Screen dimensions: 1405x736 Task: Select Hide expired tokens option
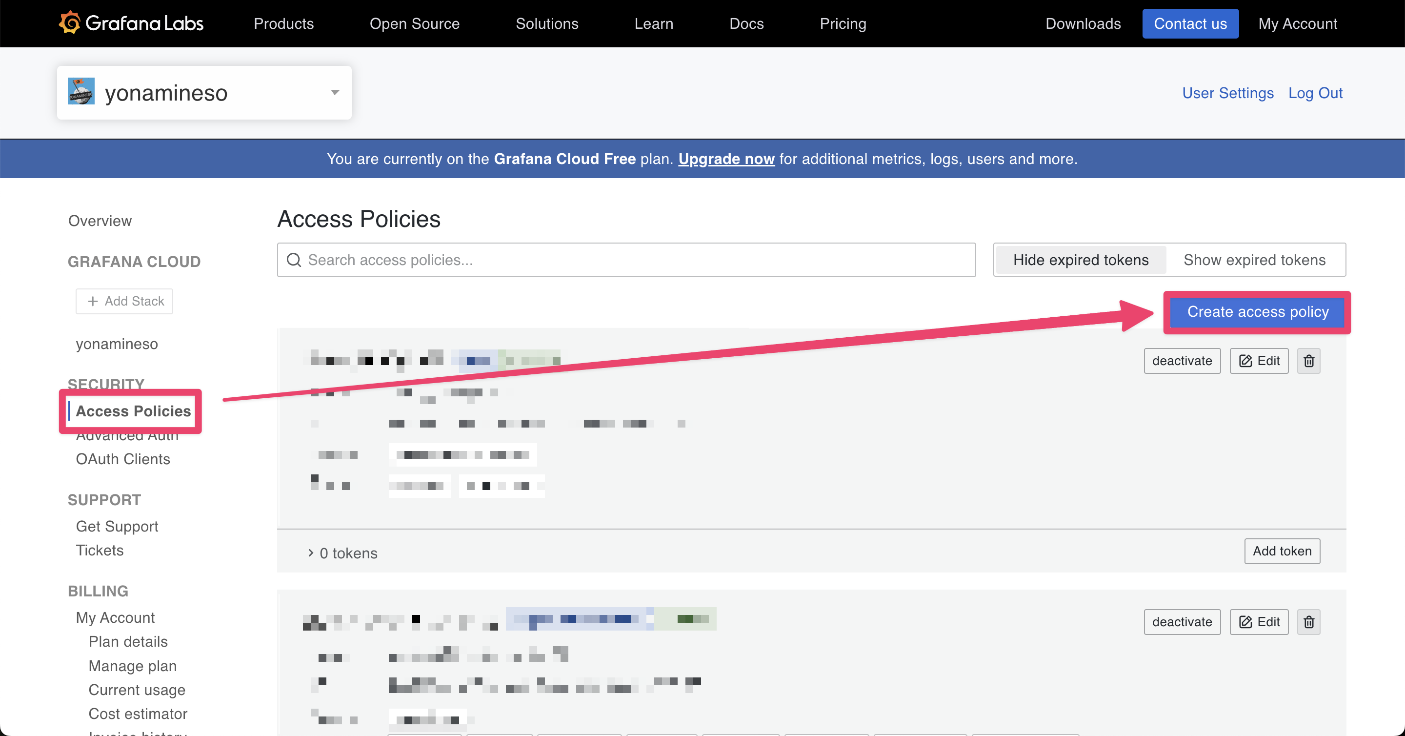[1081, 260]
